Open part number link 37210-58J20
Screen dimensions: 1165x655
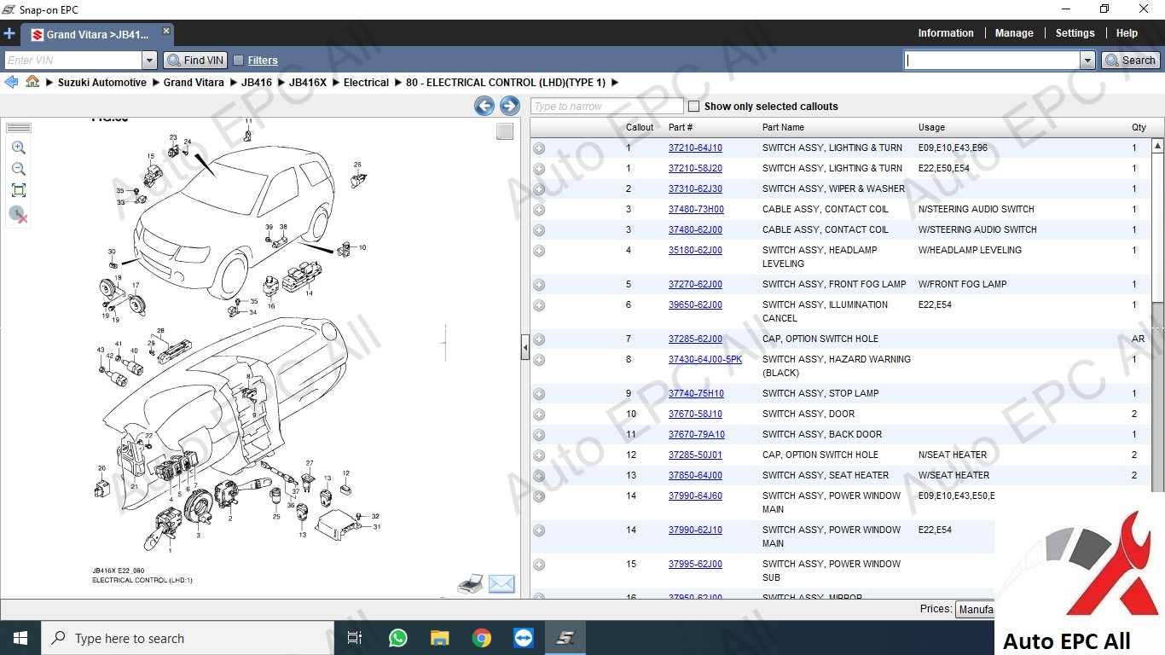click(695, 169)
